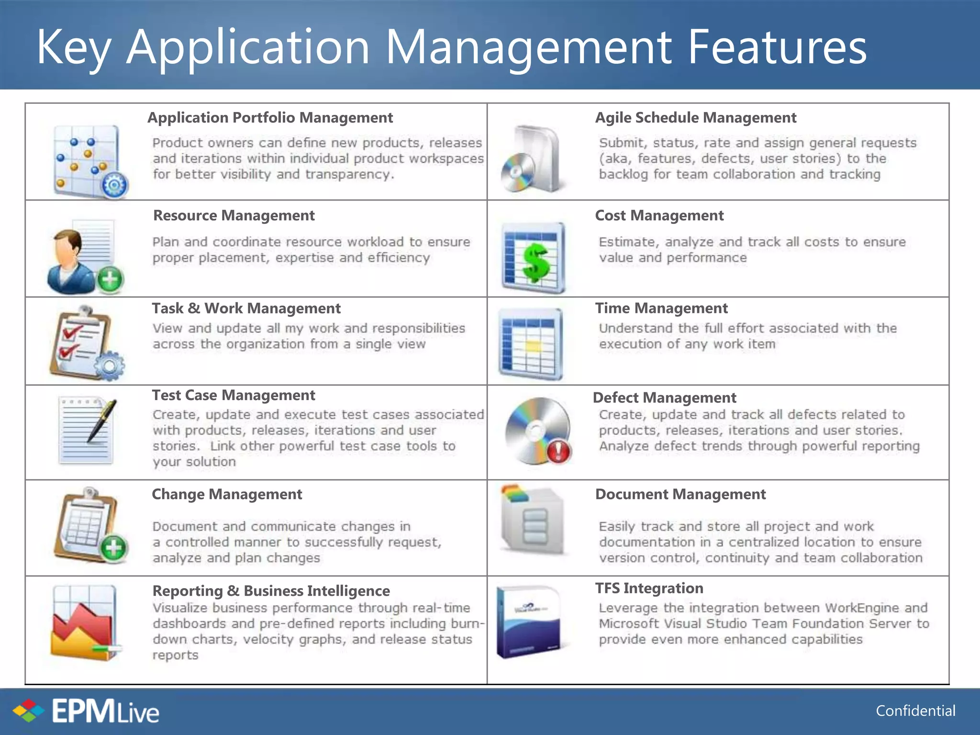Viewport: 980px width, 735px height.
Task: Click the TFS Integration heading
Action: point(649,588)
